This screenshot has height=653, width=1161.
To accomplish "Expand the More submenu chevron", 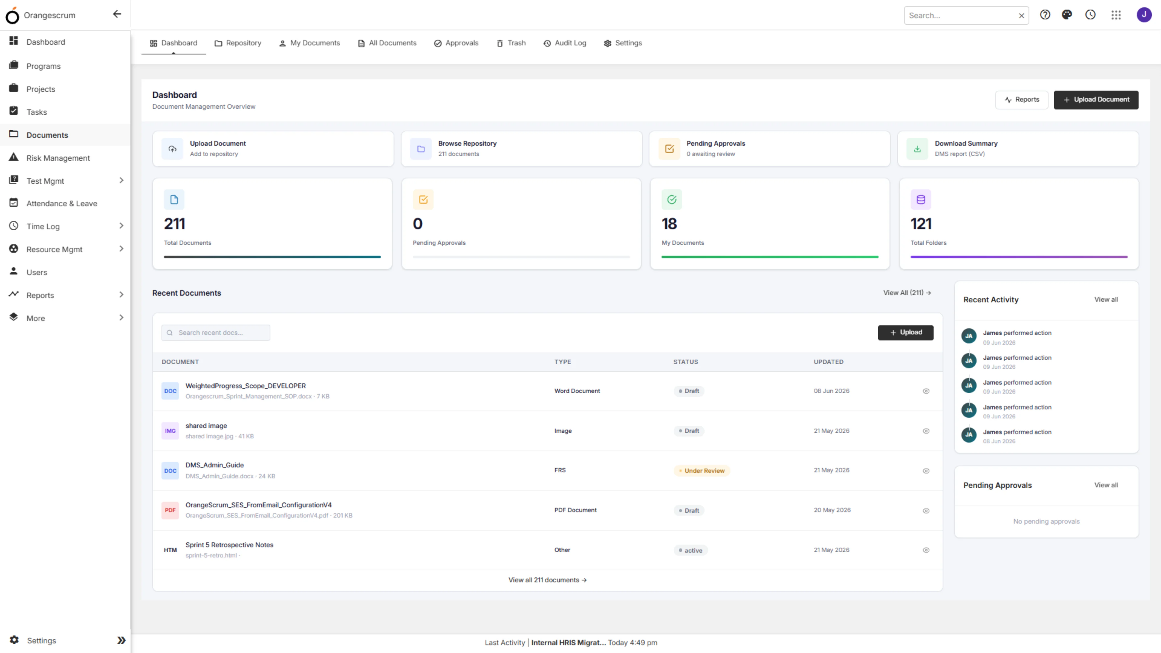I will pos(121,318).
